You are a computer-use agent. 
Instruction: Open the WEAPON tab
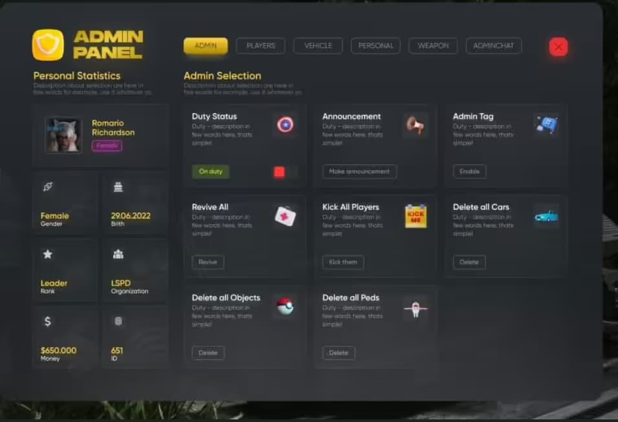(432, 45)
